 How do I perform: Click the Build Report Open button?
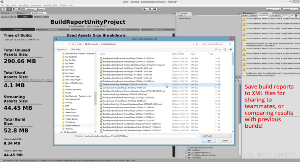click(25, 17)
